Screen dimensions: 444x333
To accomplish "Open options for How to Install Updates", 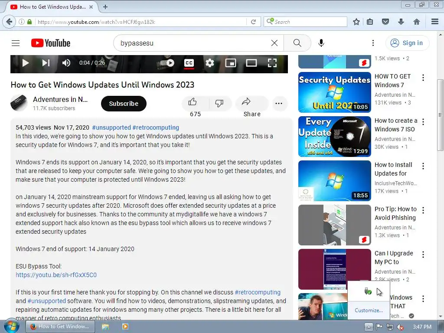I will tap(423, 166).
